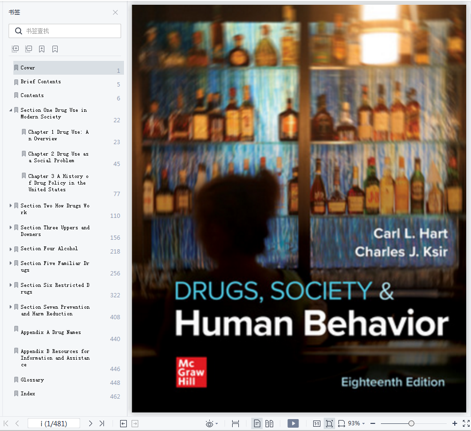This screenshot has height=431, width=471.
Task: Collapse Section One Drug Use in Modern Society
Action: click(10, 110)
